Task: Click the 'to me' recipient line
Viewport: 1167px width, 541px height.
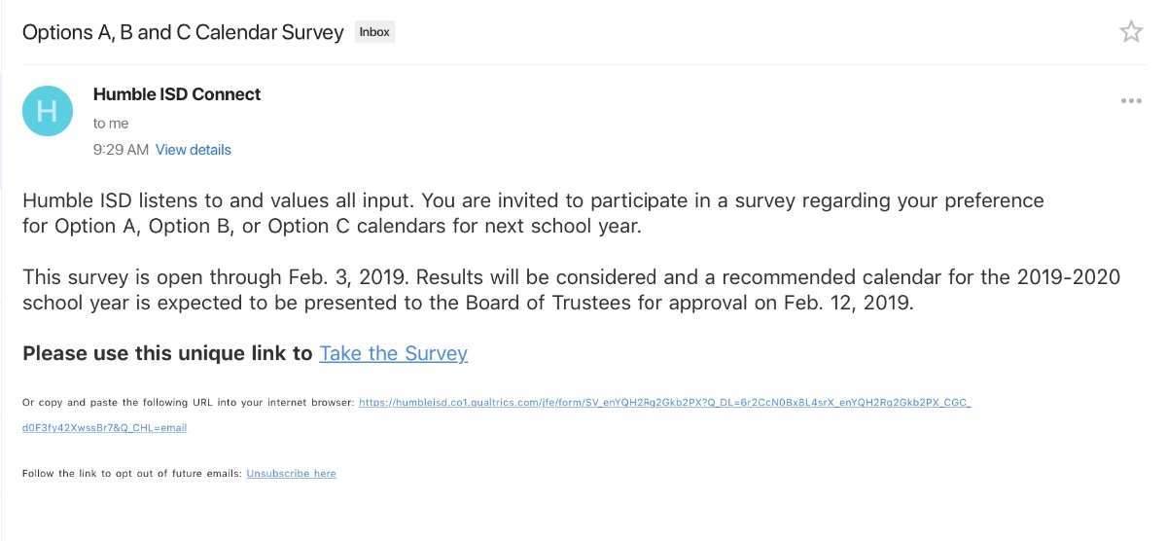Action: coord(111,124)
